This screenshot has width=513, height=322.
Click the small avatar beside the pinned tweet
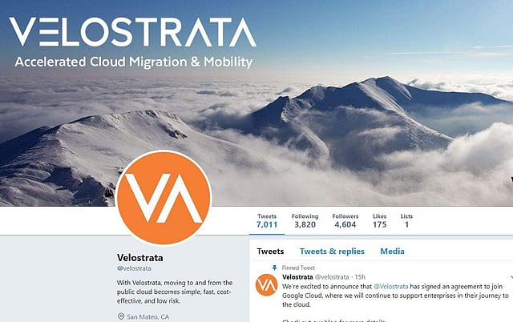click(x=267, y=285)
